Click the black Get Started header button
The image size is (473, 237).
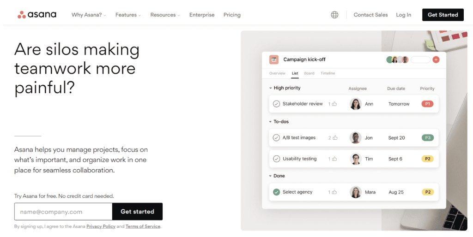click(x=443, y=15)
